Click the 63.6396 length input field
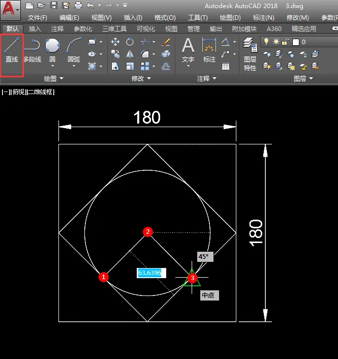Screen dimensions: 338x359 (x=151, y=273)
